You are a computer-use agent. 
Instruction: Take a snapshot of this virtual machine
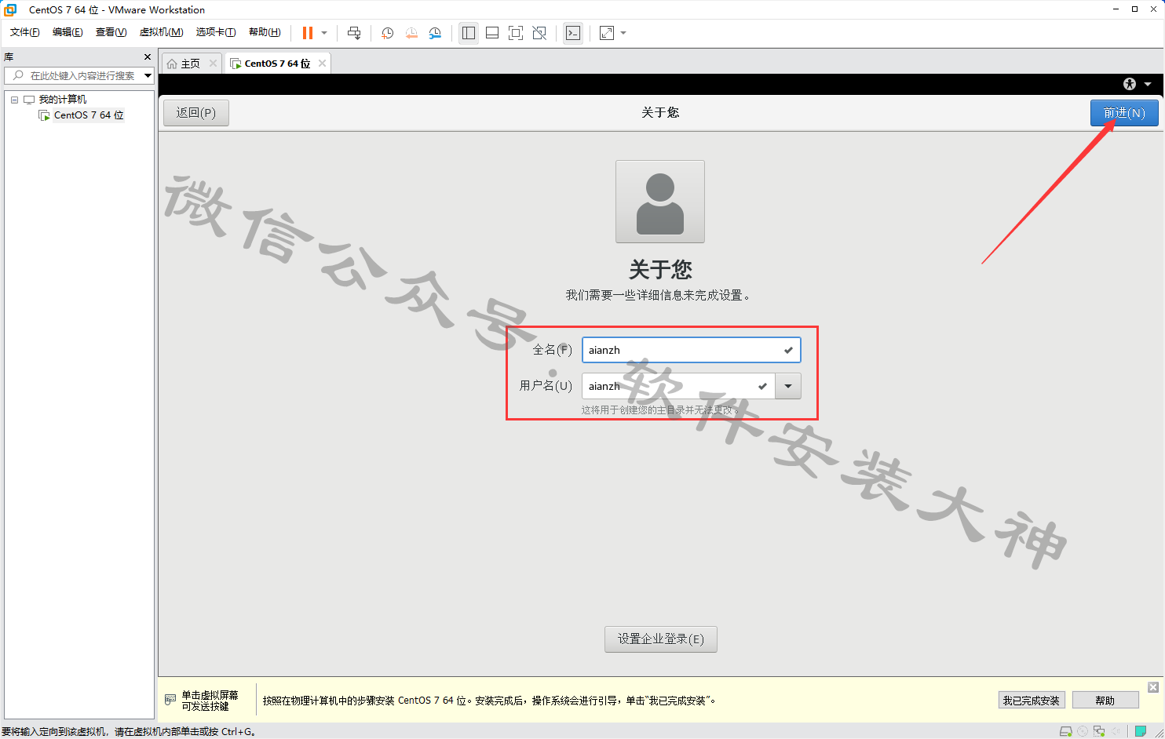tap(387, 33)
